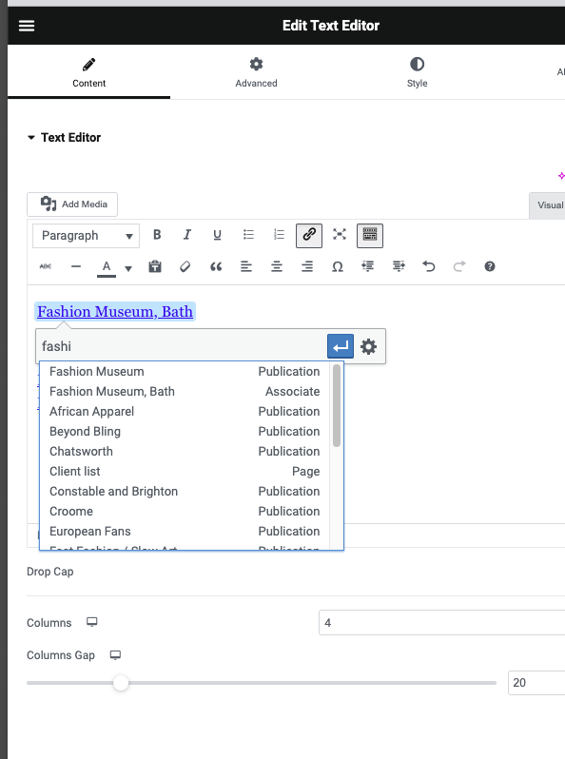
Task: Insert a horizontal line
Action: [76, 266]
